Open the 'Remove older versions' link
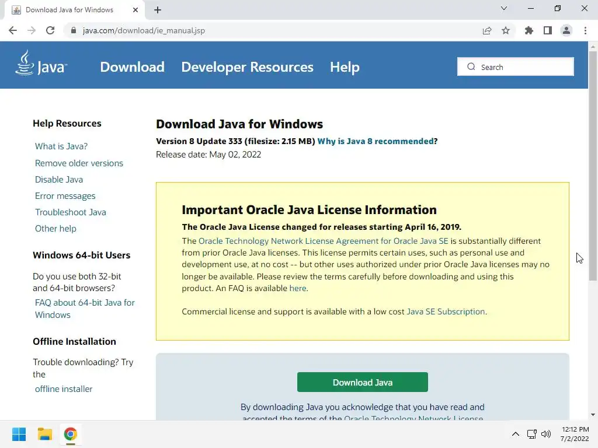 pos(79,163)
